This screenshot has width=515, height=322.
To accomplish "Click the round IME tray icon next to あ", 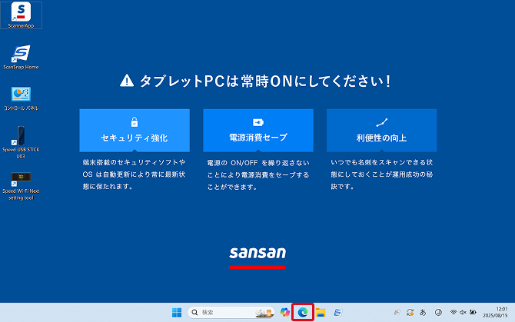I will (x=438, y=313).
